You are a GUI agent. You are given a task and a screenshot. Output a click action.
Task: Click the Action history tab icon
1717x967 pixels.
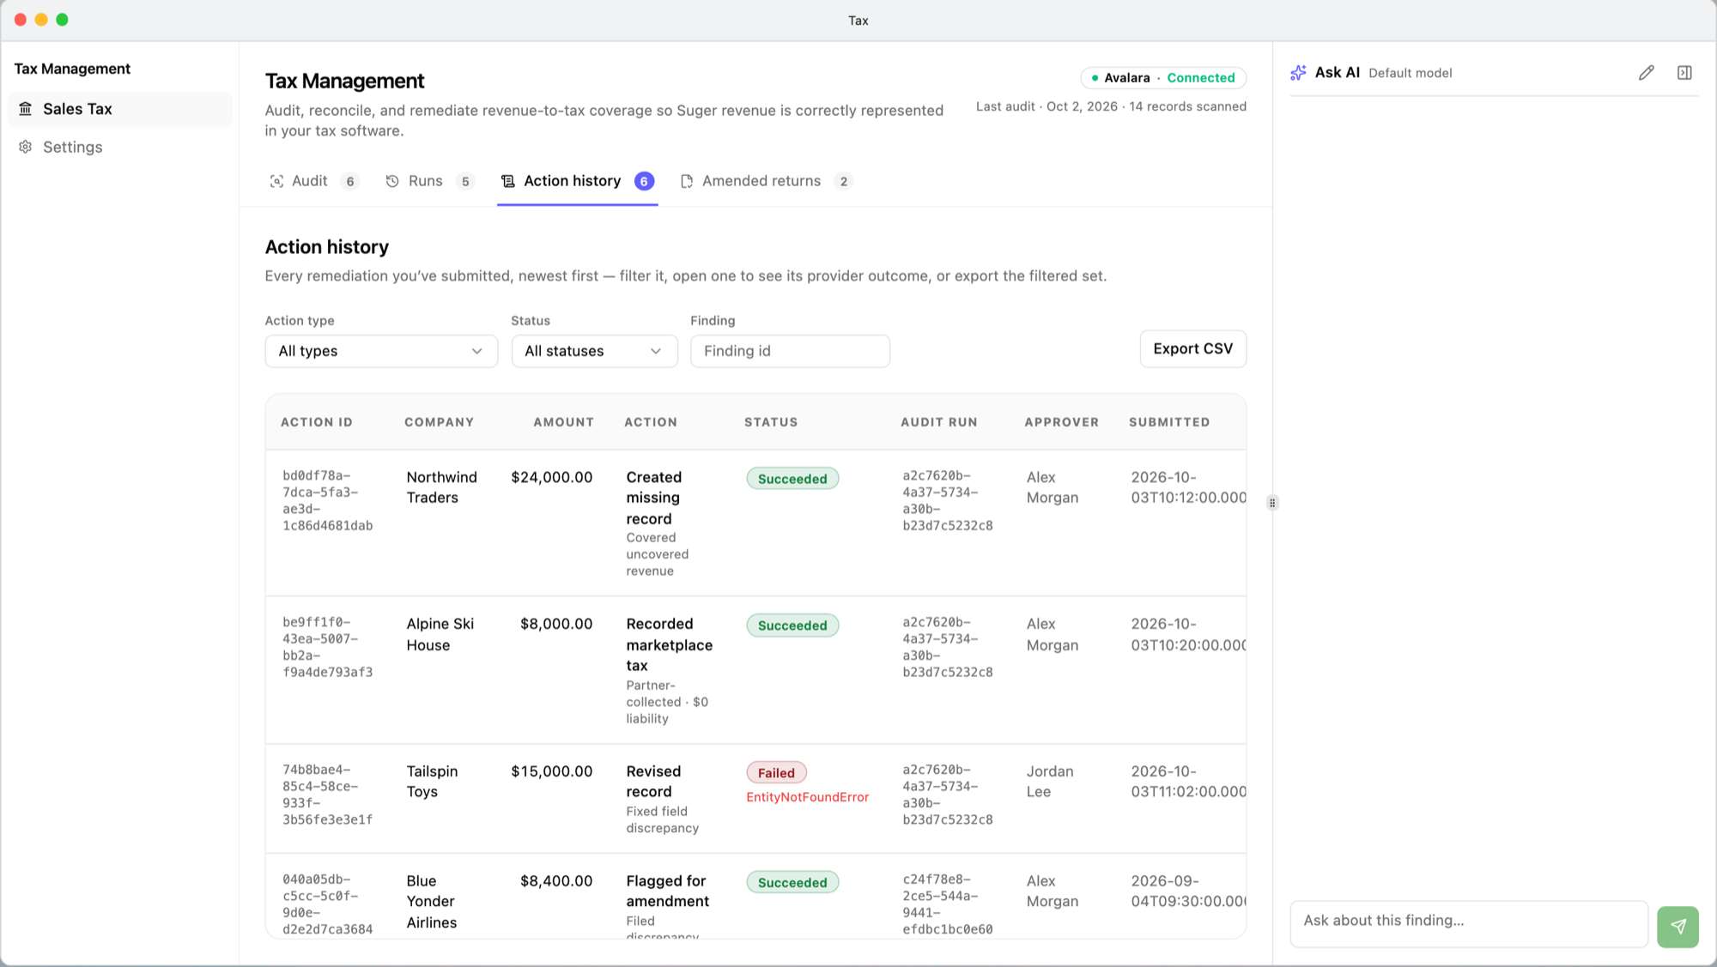[x=508, y=181]
